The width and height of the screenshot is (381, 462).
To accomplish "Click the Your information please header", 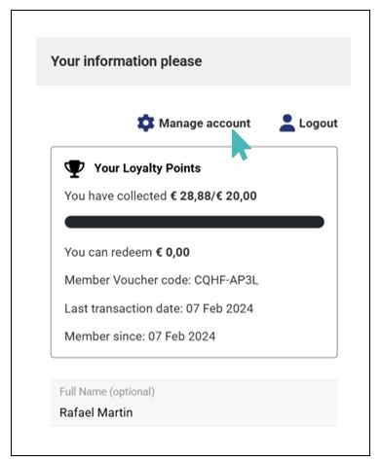I will click(127, 61).
